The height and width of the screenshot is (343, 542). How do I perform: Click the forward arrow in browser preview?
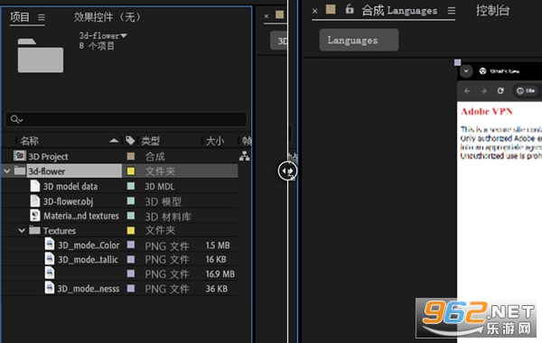click(x=483, y=91)
